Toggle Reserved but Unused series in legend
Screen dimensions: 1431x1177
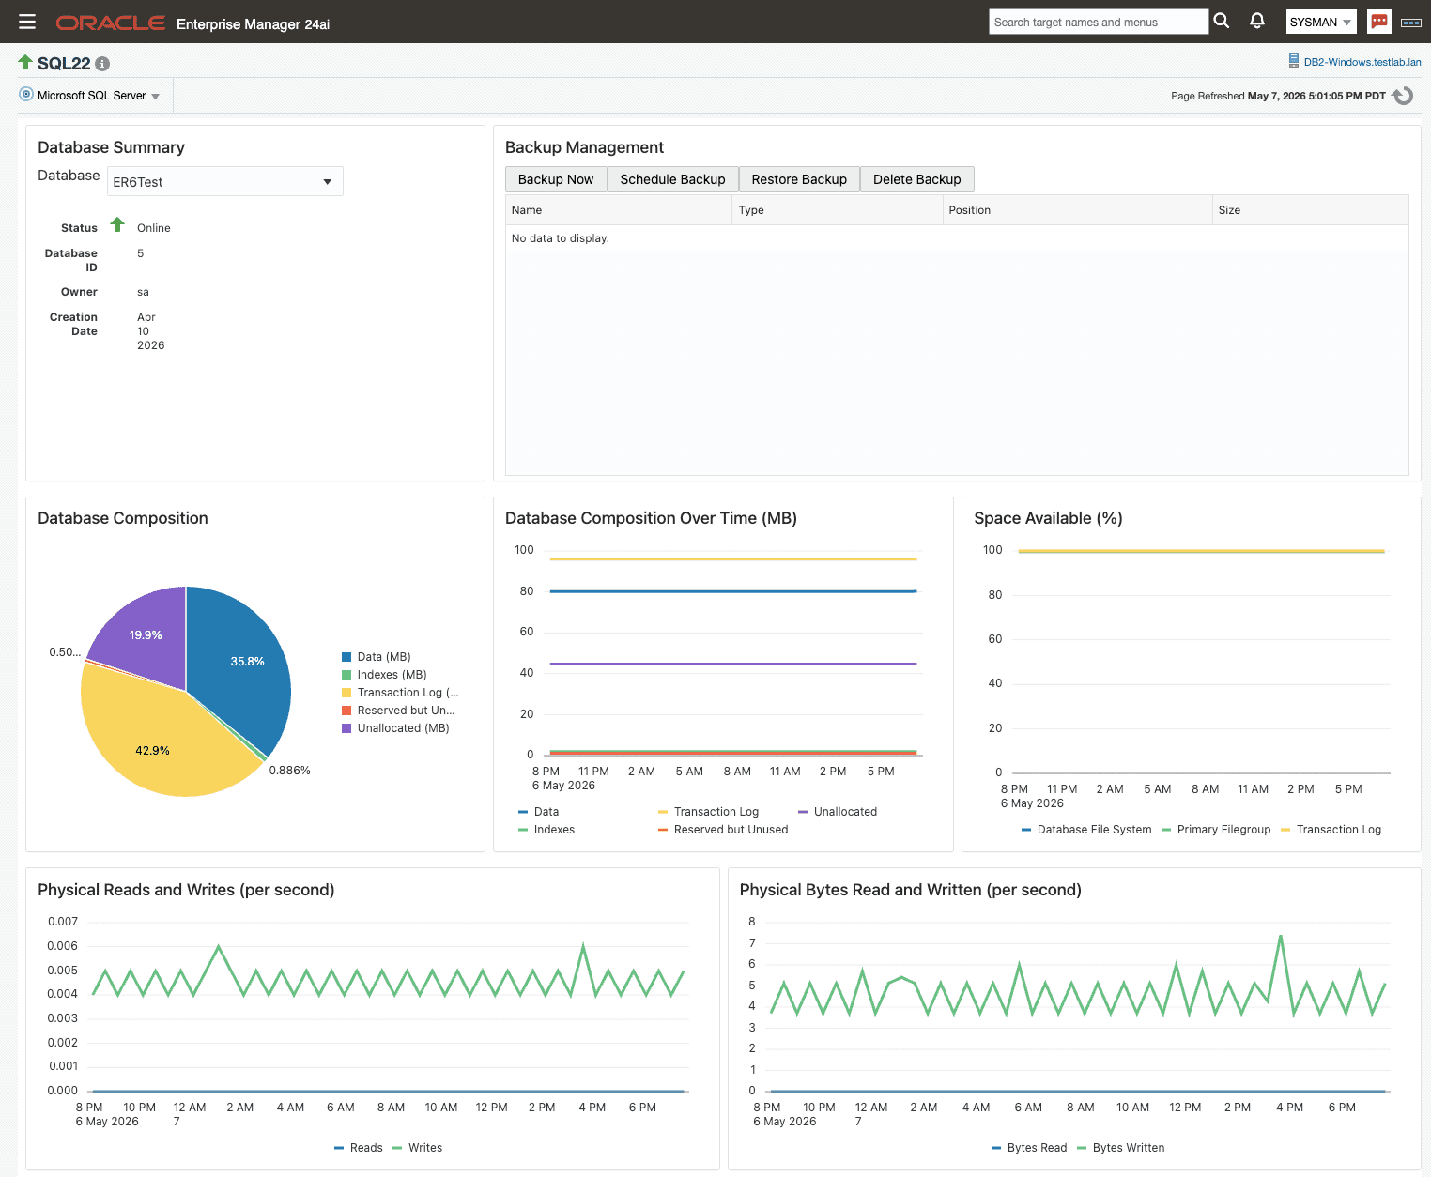(723, 830)
